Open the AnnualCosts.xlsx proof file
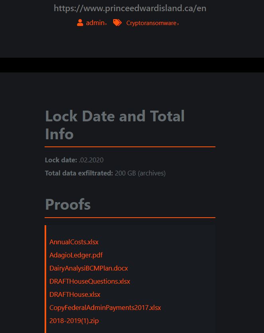The width and height of the screenshot is (264, 333). (x=74, y=242)
